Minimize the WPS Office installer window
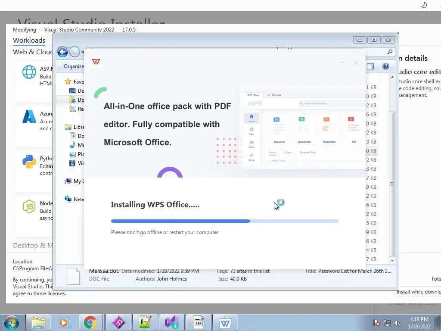This screenshot has width=441, height=331. tap(342, 62)
